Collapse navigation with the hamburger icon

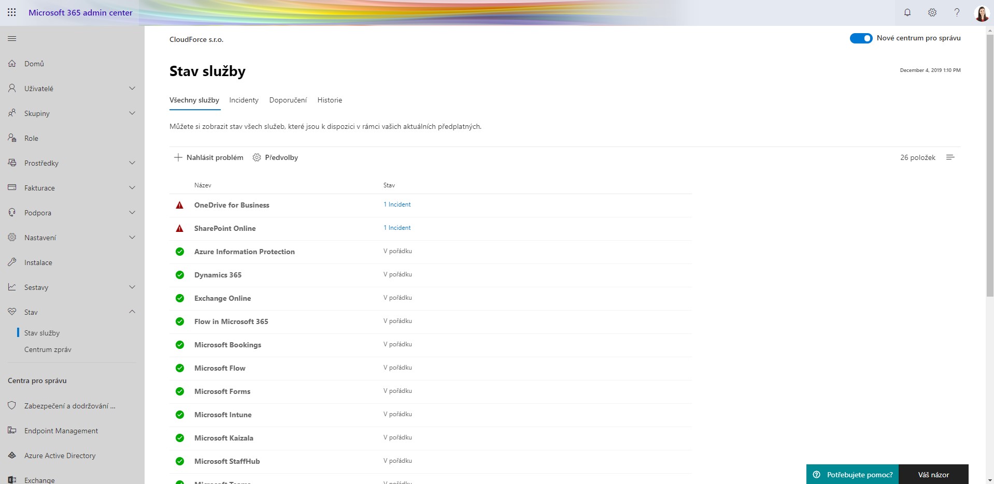pos(12,38)
